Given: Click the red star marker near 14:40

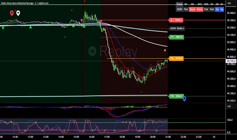Looking at the screenshot, I should point(72,10).
